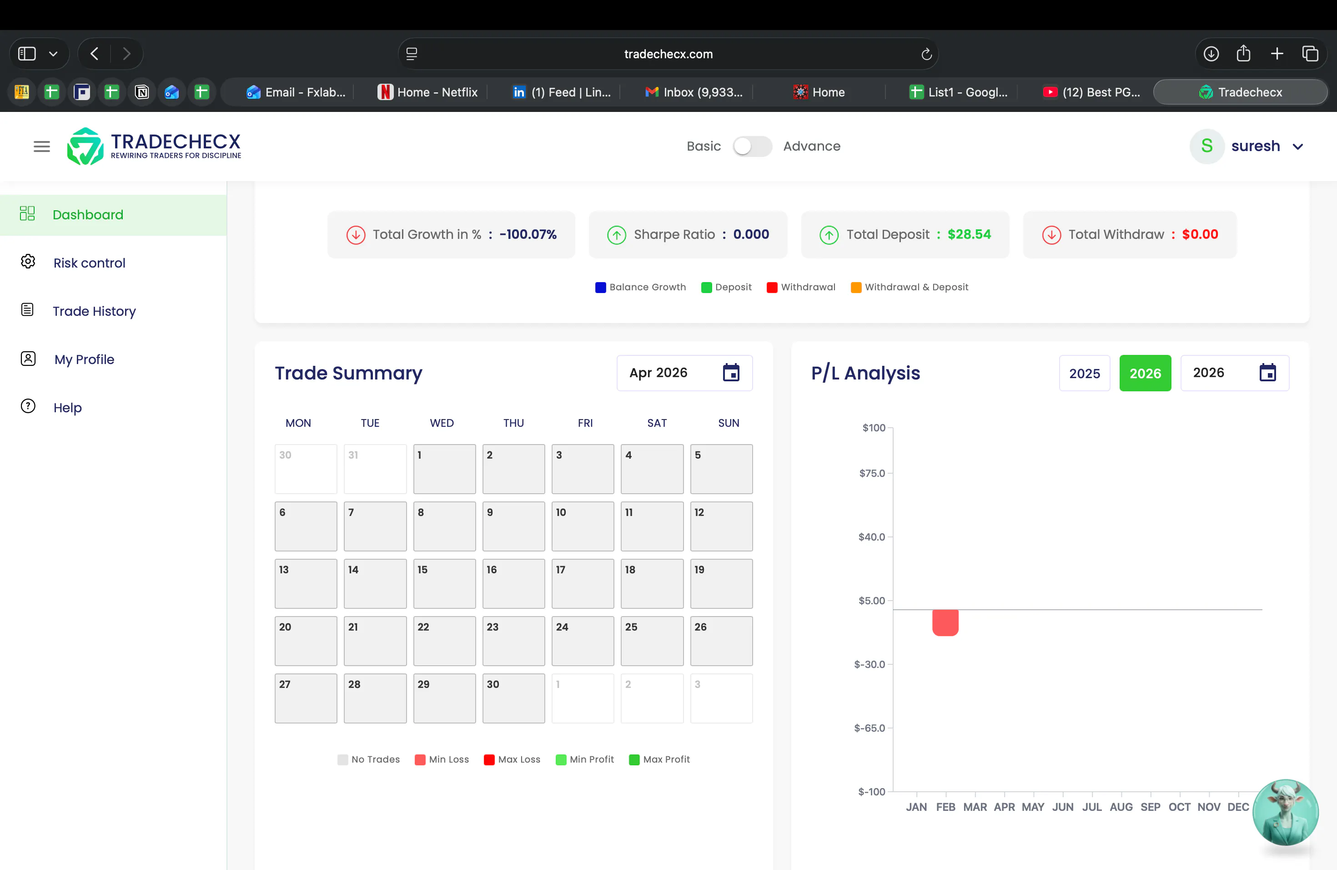Click the Min Loss legend swatch

(420, 760)
